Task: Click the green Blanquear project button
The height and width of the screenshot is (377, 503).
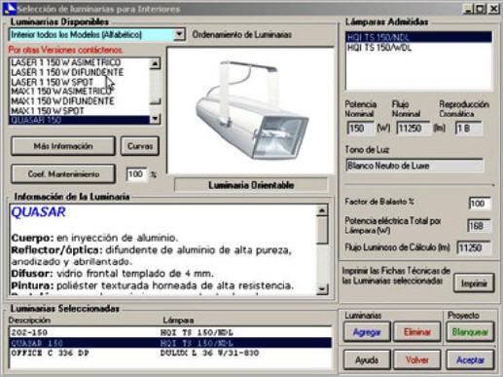Action: coord(470,332)
